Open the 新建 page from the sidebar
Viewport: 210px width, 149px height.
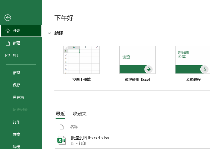coord(21,43)
